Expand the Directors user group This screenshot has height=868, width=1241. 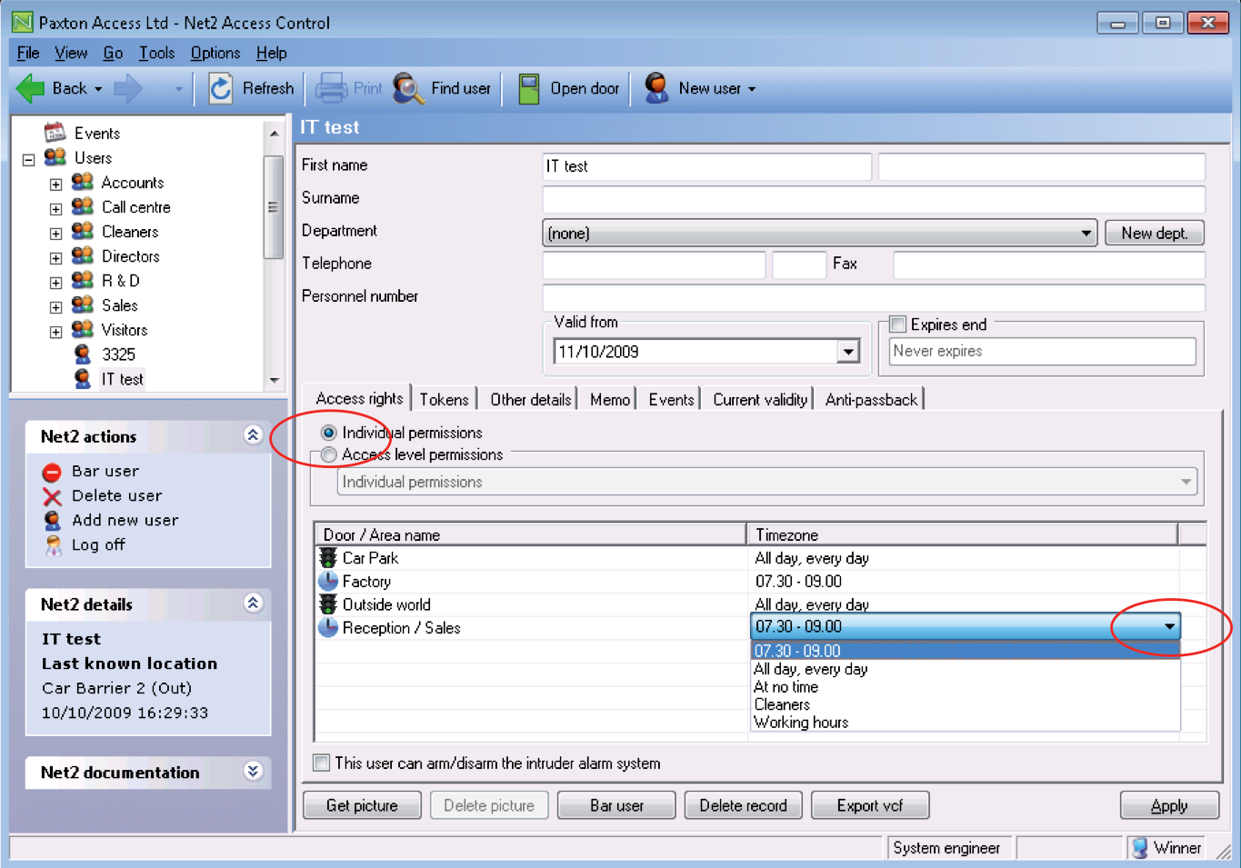(55, 257)
